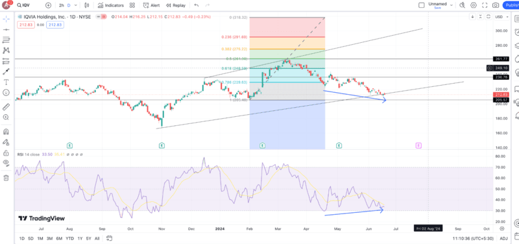
Task: Click the 261.77 price axis label
Action: point(501,59)
